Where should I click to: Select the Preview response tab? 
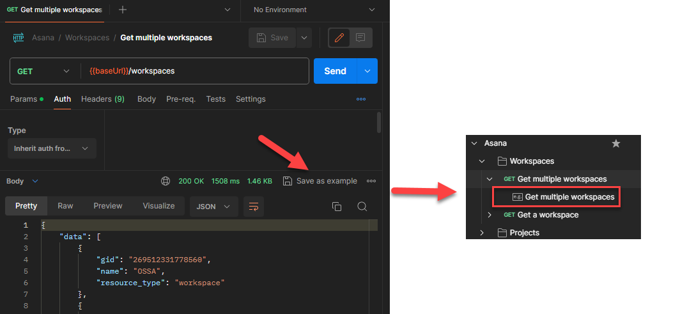107,206
